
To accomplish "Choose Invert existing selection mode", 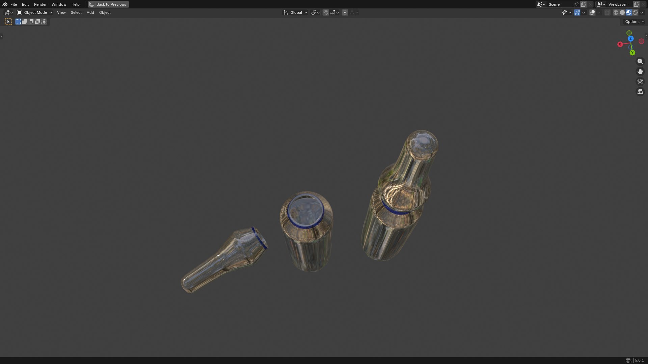I will [x=37, y=22].
